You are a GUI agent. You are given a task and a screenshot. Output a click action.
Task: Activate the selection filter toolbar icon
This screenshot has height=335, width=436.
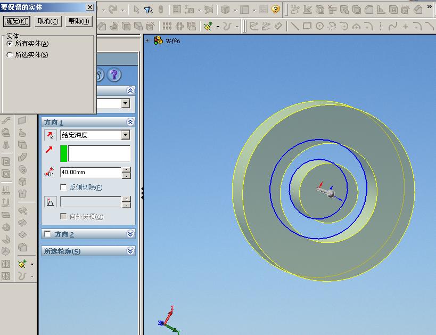pos(149,10)
